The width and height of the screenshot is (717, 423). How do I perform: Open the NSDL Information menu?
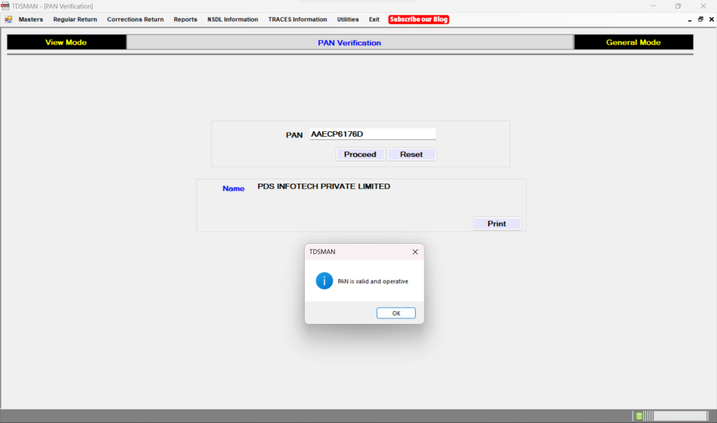[233, 19]
